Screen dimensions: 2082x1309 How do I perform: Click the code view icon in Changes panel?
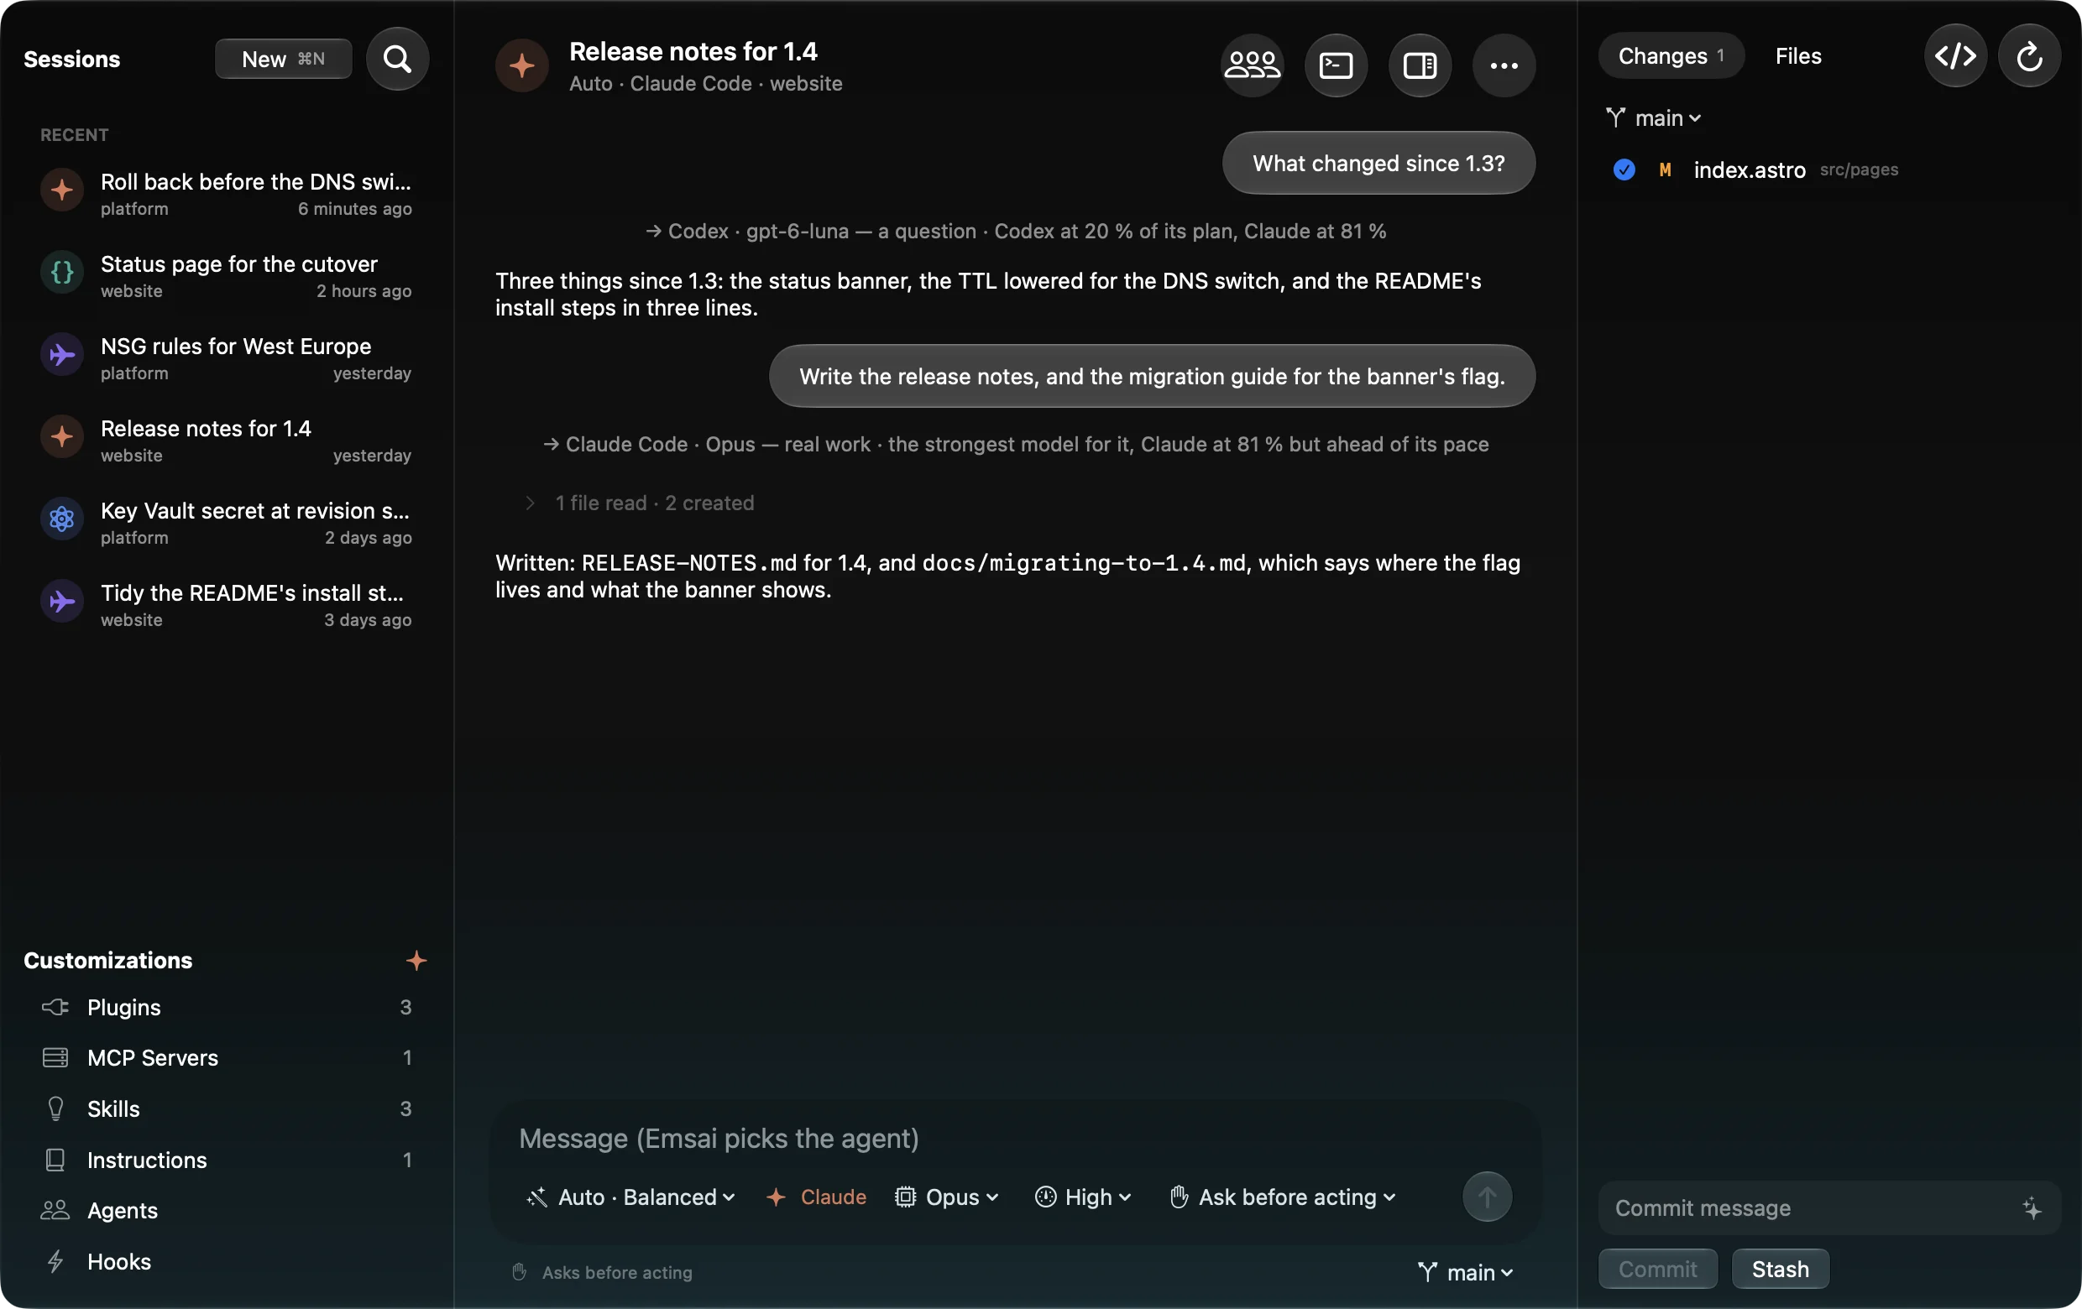pyautogui.click(x=1954, y=56)
